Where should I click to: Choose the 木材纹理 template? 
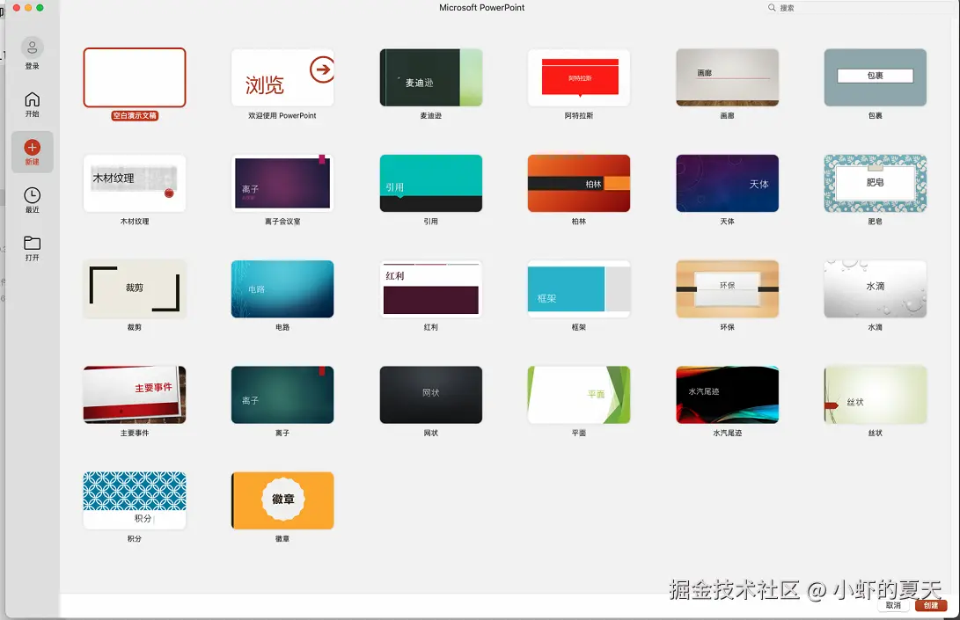(x=135, y=184)
